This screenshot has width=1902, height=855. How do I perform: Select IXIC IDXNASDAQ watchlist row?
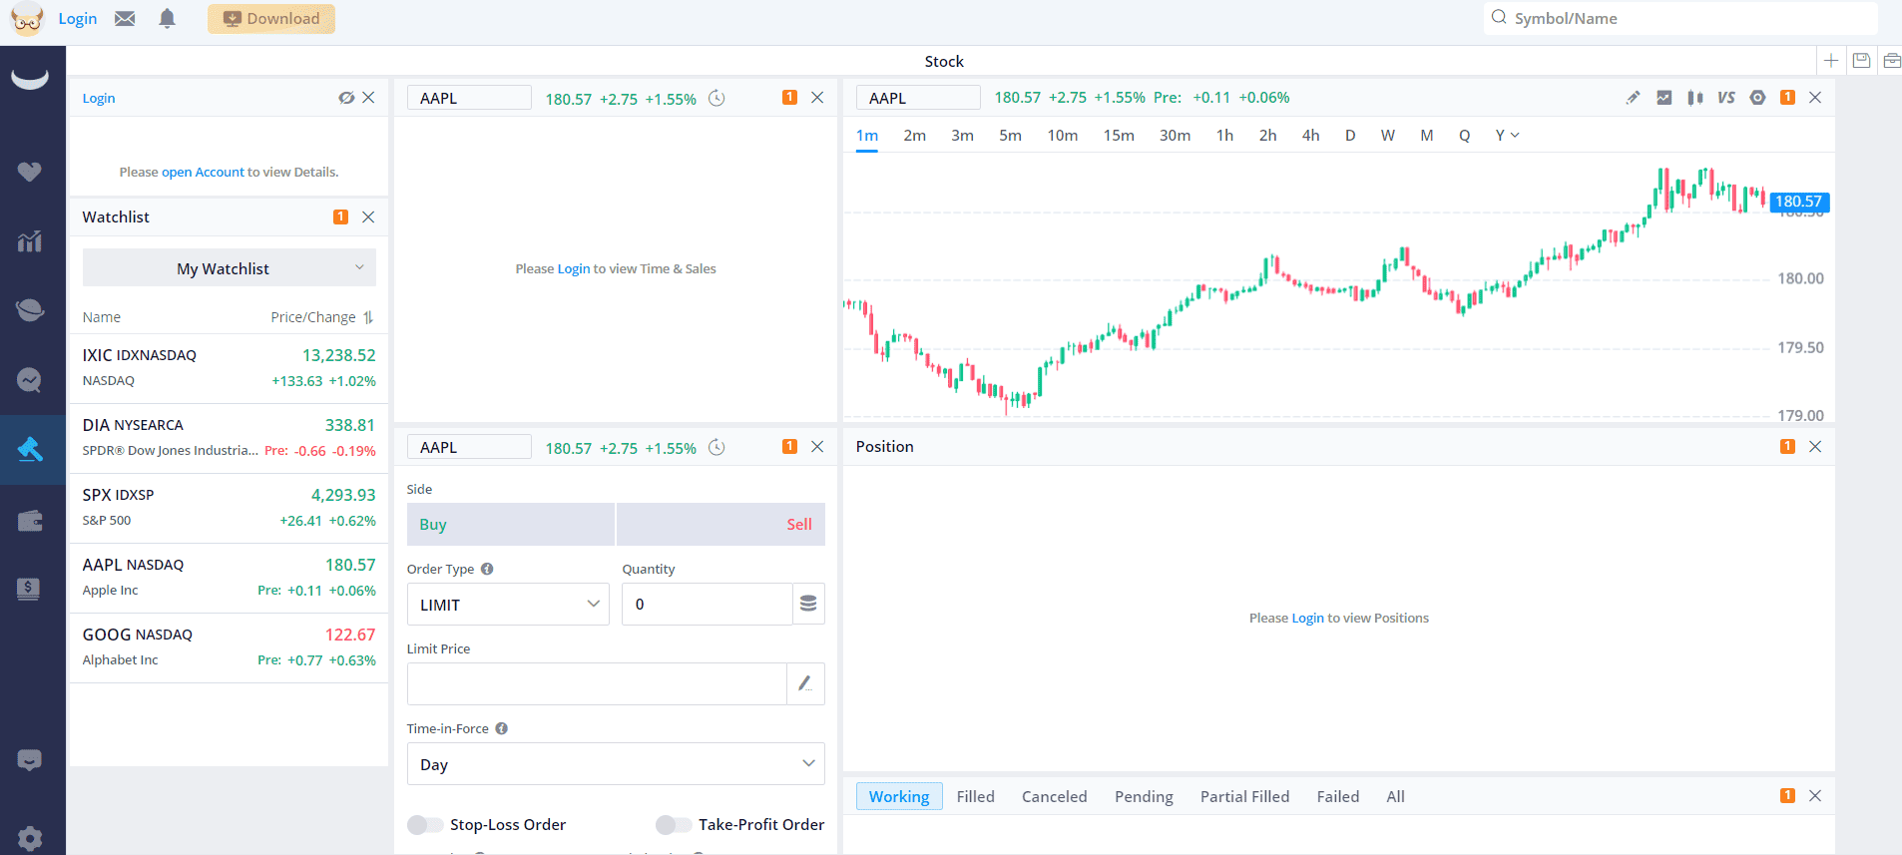pos(229,368)
